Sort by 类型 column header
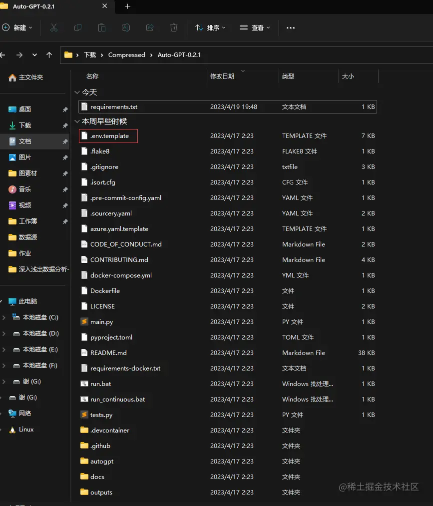 point(288,76)
